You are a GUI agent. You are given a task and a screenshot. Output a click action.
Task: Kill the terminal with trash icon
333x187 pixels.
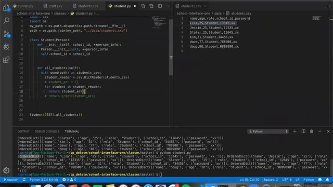pos(312,131)
